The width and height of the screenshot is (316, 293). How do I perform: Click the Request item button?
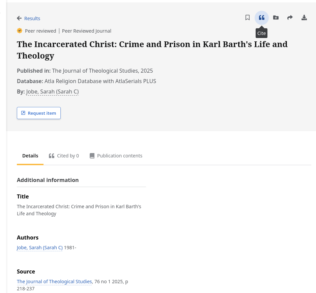click(38, 113)
